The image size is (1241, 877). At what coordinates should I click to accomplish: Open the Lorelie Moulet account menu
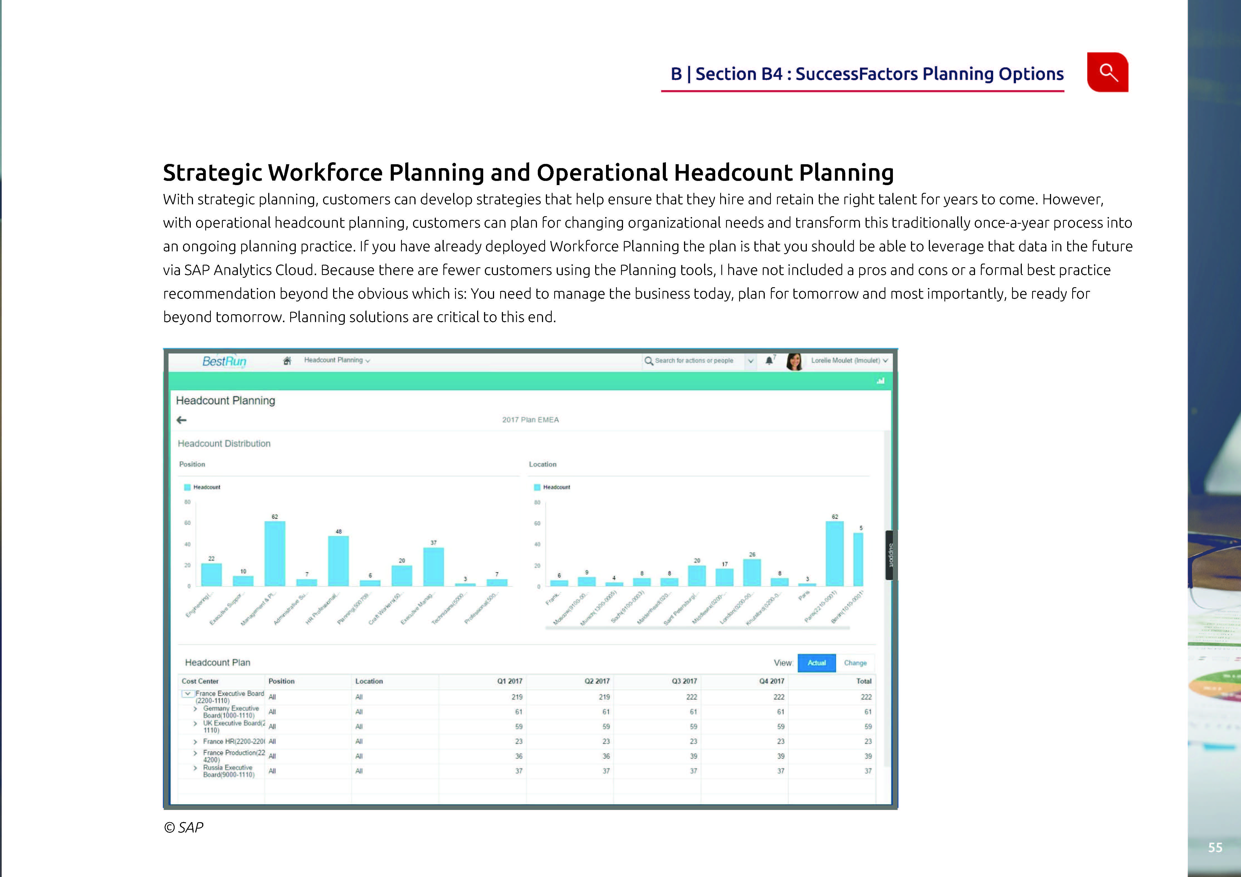(849, 361)
